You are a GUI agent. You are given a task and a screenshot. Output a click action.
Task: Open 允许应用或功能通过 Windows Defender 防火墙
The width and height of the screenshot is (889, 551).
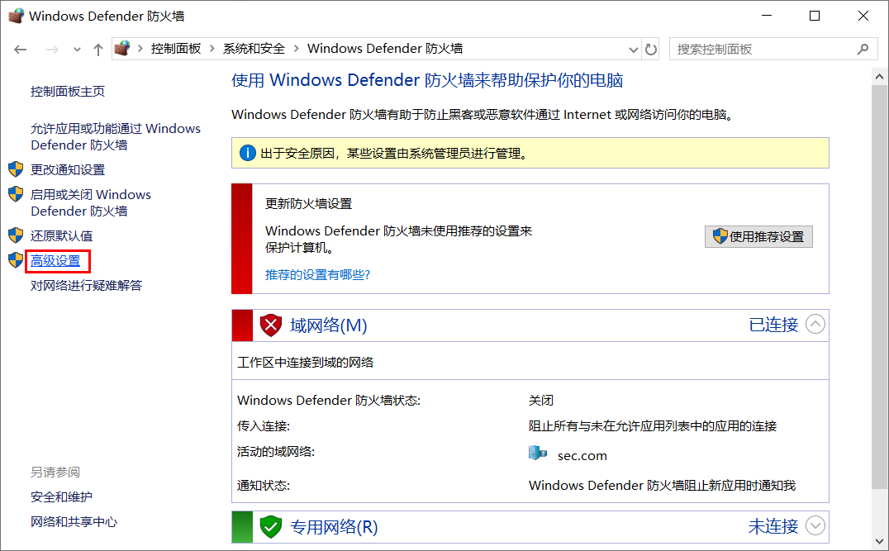tap(116, 136)
